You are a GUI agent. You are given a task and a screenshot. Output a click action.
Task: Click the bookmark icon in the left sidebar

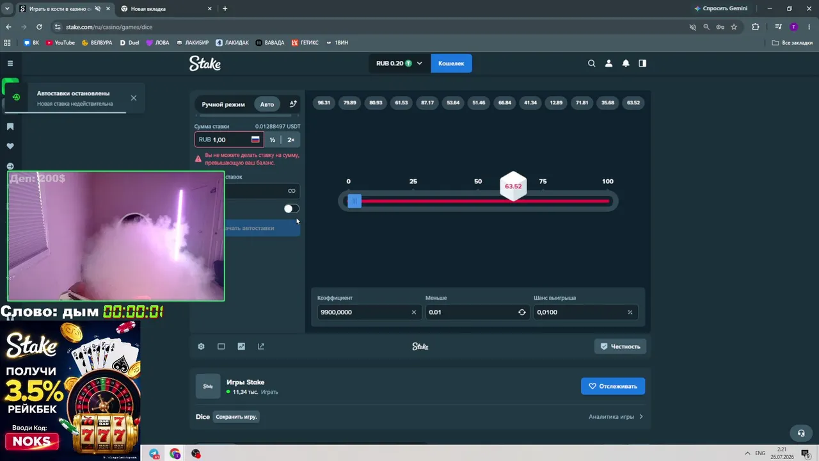tap(10, 127)
